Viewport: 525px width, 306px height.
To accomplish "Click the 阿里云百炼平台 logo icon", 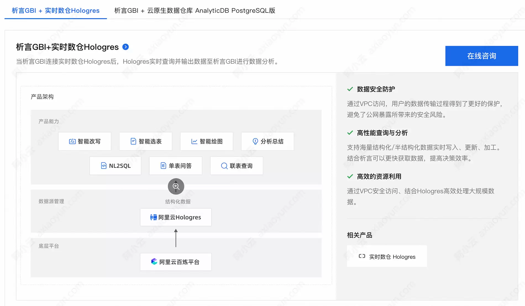I will (154, 262).
